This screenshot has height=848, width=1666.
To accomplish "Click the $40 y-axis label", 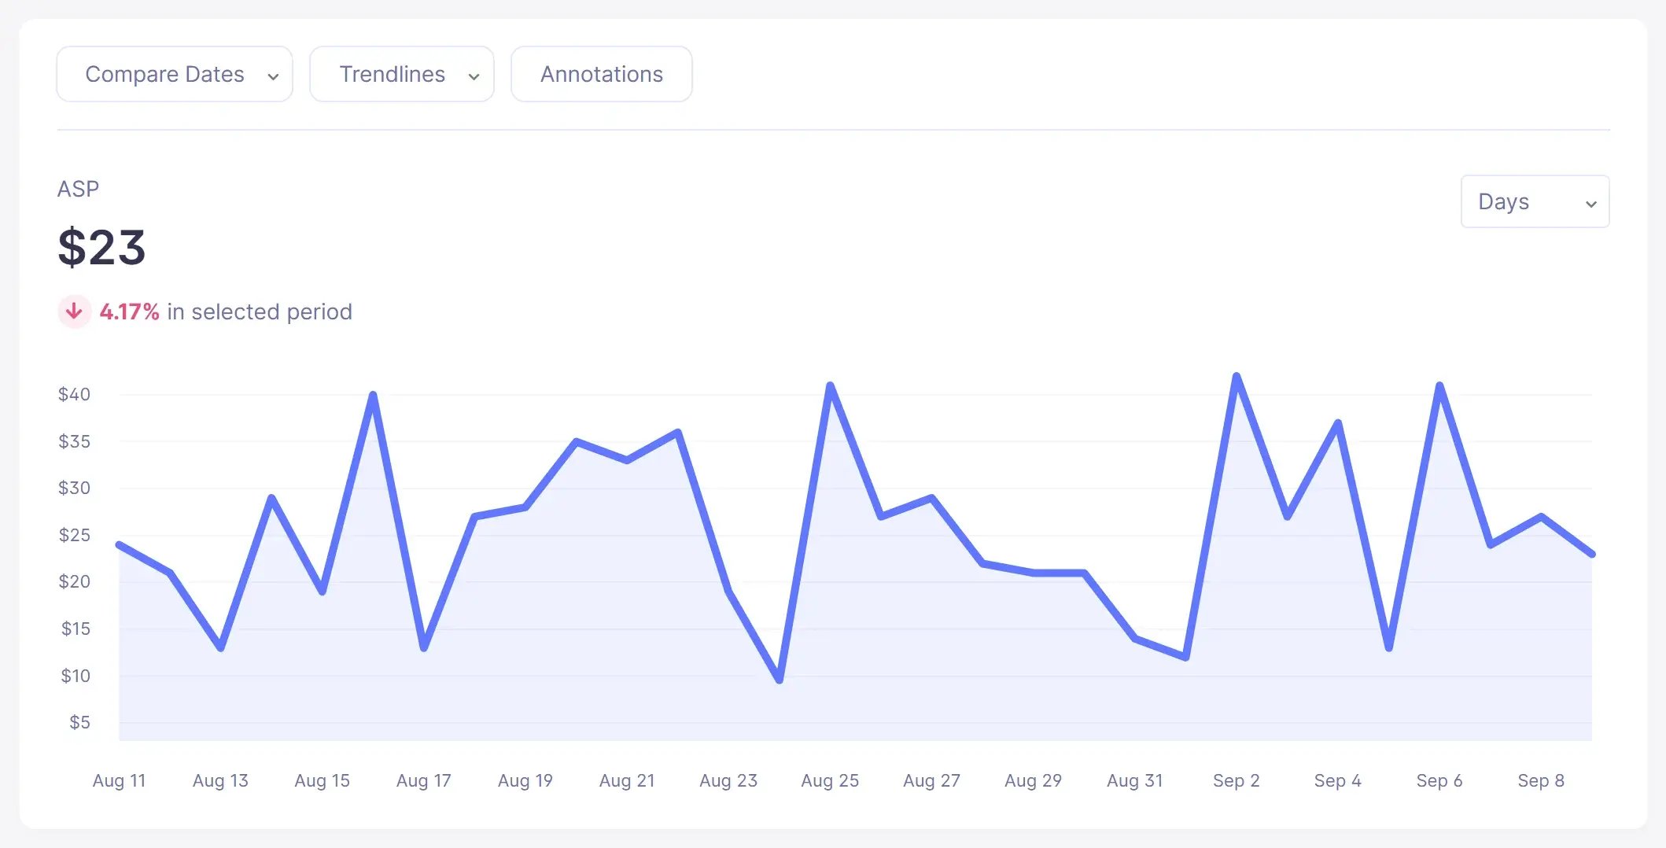I will click(x=74, y=394).
